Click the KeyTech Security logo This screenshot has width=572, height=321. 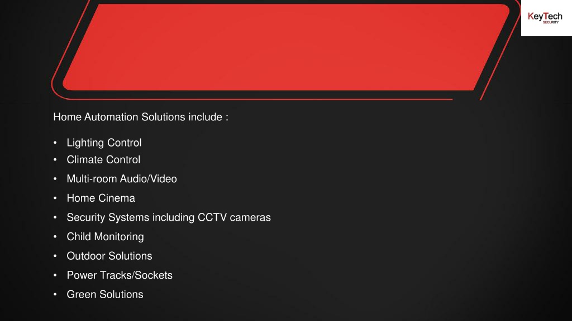coord(545,17)
